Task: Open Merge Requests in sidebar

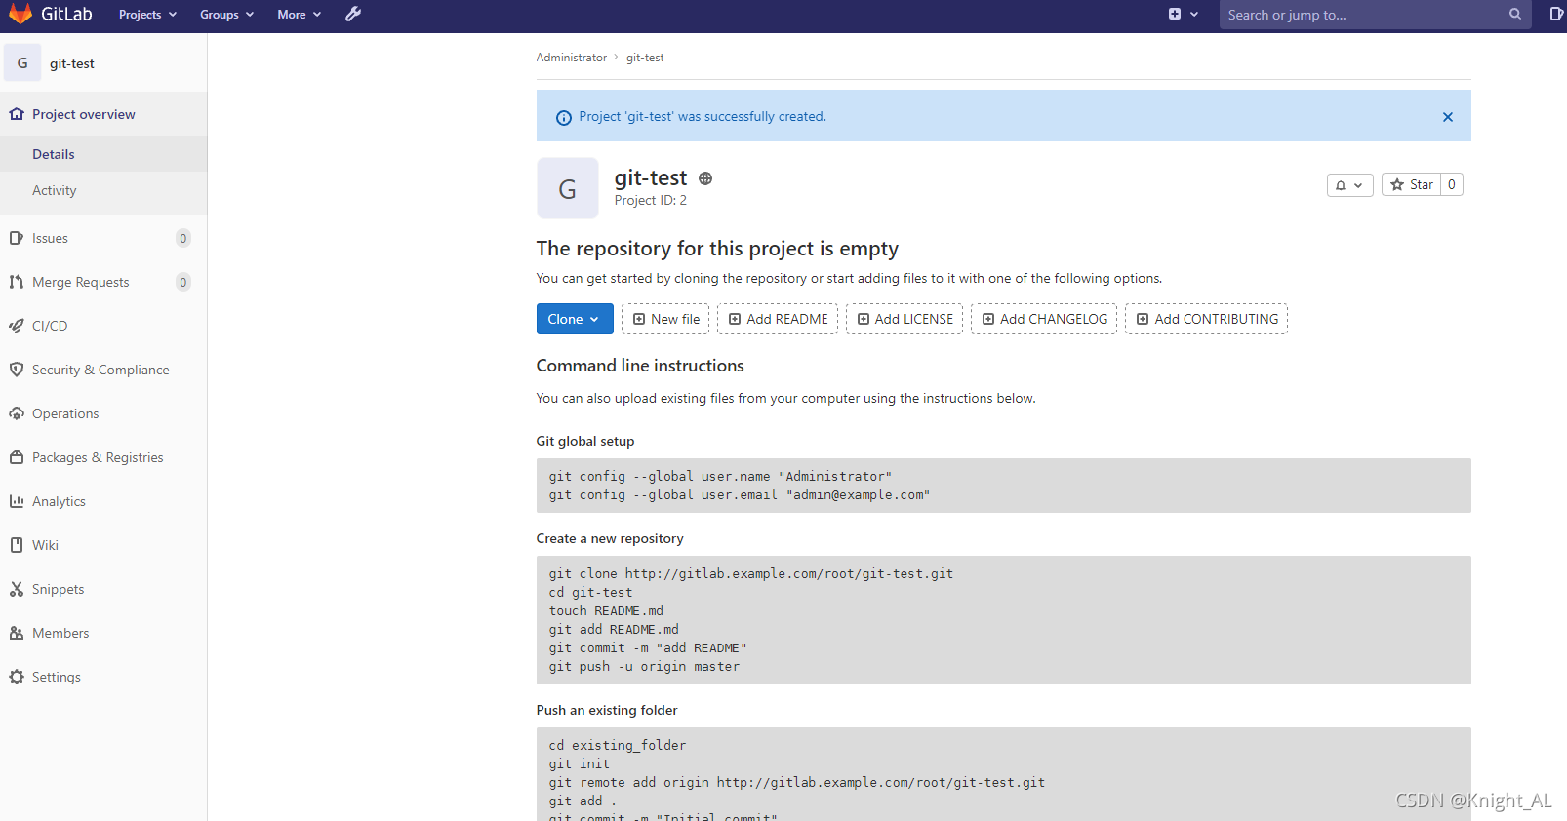Action: pyautogui.click(x=103, y=282)
